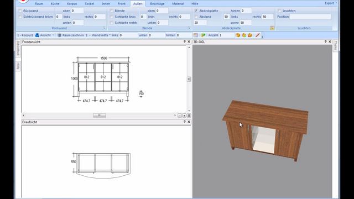Close the Frontansicht panel

[189, 42]
